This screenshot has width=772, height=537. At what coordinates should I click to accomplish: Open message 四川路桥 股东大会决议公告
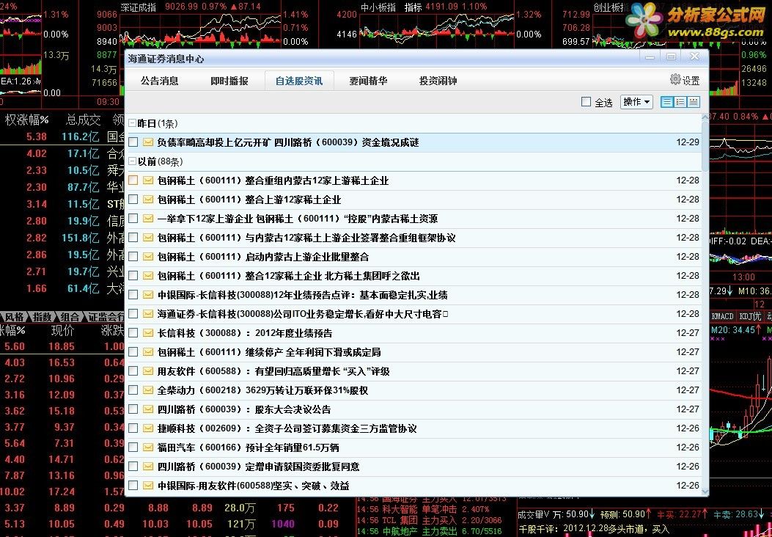(244, 409)
